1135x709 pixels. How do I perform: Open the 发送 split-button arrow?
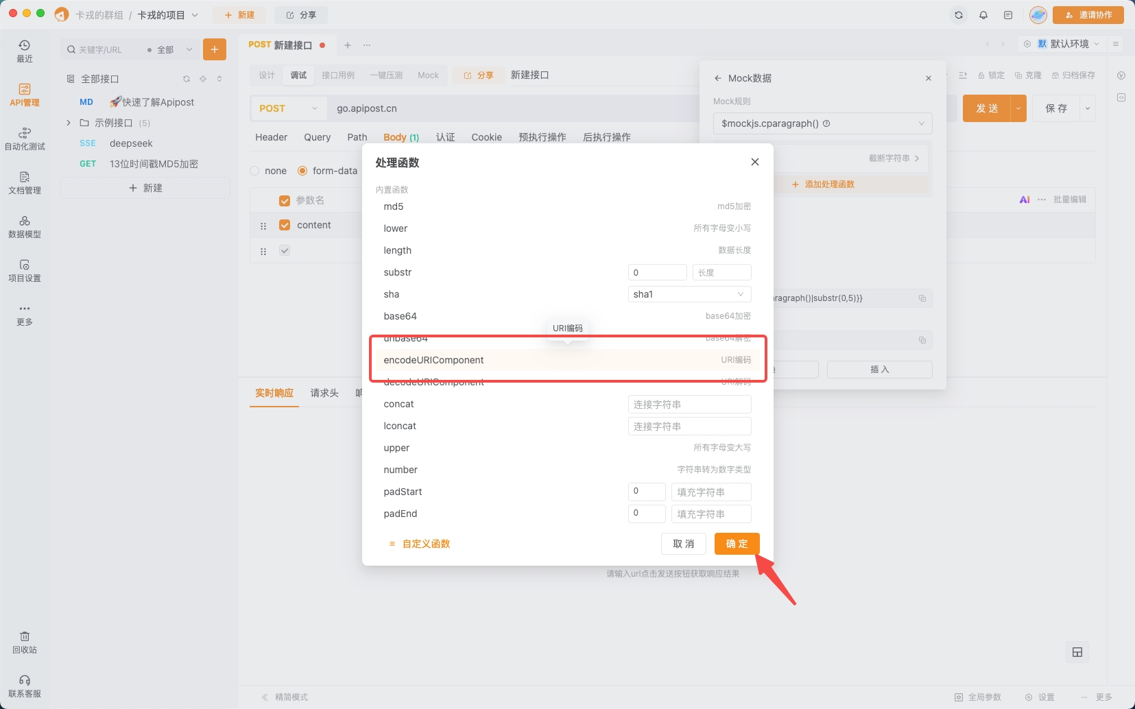click(x=1018, y=108)
